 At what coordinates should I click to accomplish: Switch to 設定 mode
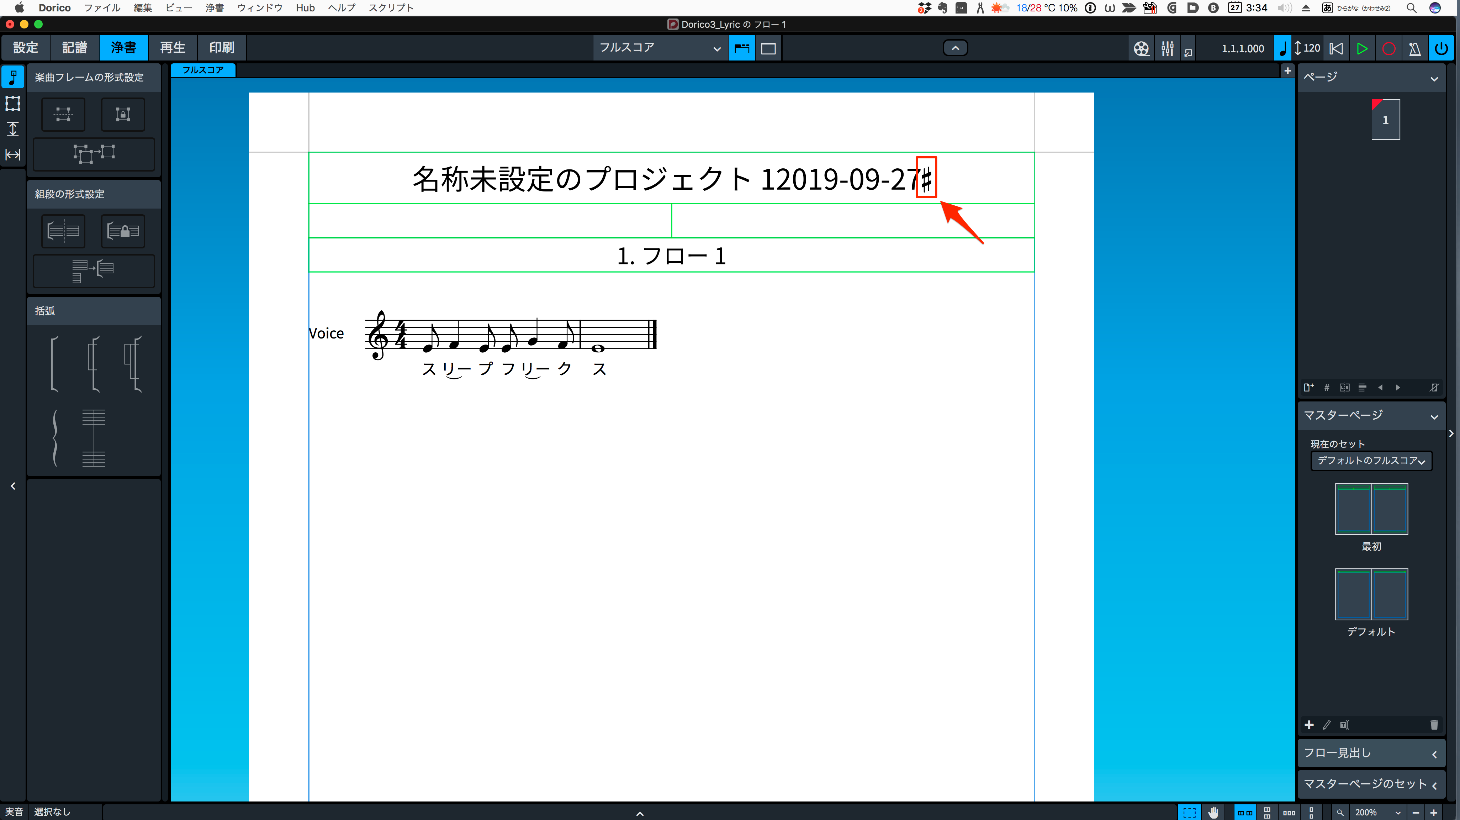coord(26,48)
